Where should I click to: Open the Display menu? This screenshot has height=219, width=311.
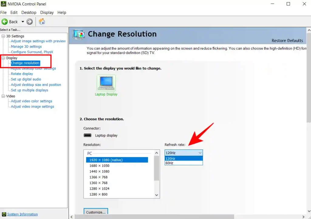tap(47, 12)
